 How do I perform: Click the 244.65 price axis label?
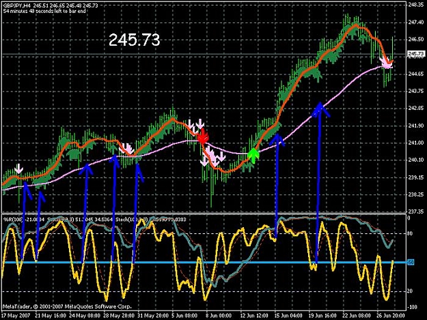click(x=416, y=74)
